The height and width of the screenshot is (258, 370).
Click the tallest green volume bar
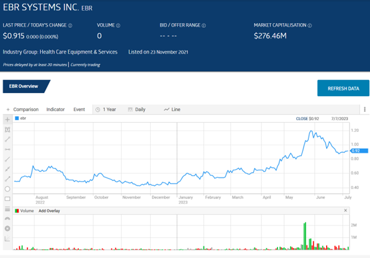[305, 236]
